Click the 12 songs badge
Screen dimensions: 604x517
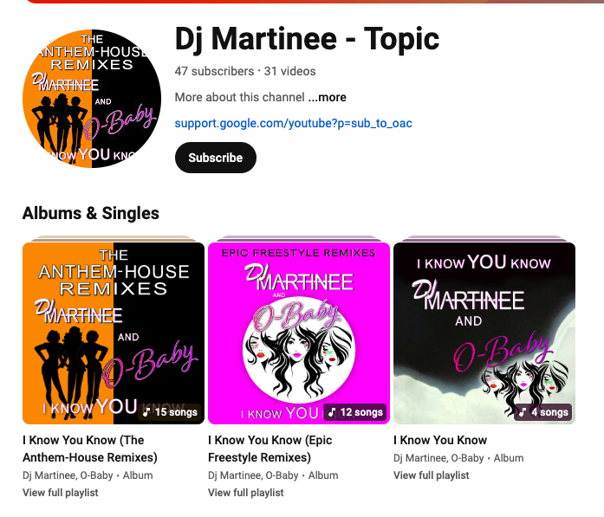pos(355,412)
